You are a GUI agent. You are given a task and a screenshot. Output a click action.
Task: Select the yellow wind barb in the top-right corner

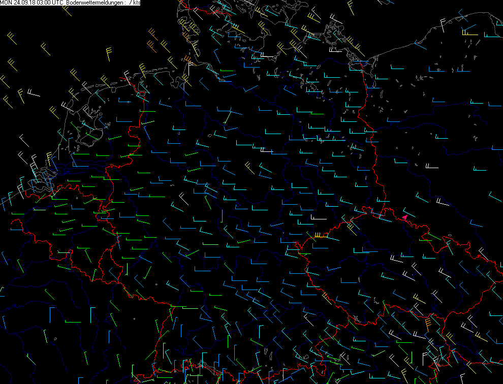tap(470, 34)
